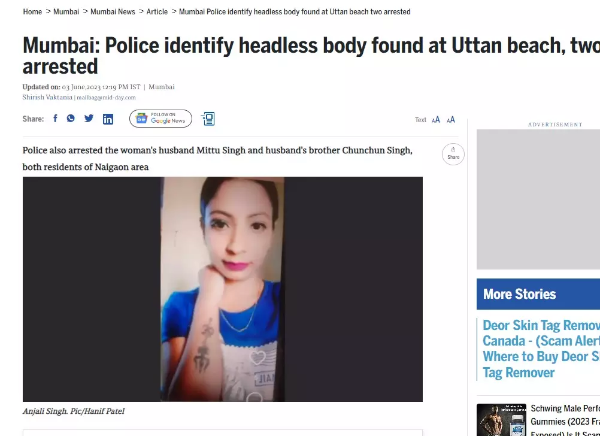Go to Home breadcrumb
This screenshot has height=436, width=600.
32,12
